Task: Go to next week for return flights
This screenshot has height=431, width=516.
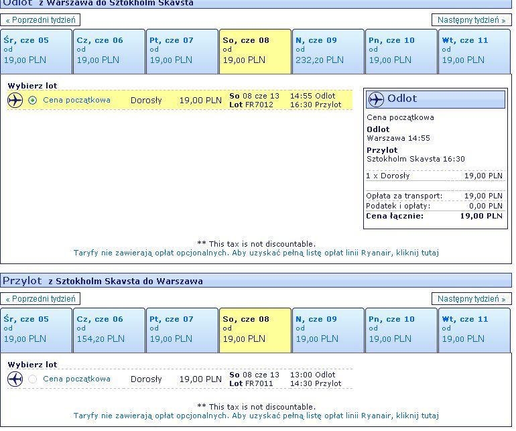Action: coord(472,299)
